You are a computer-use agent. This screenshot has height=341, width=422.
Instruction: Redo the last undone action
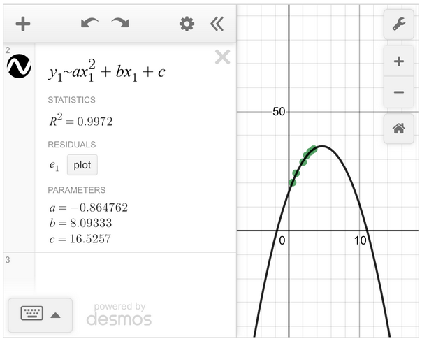point(120,24)
